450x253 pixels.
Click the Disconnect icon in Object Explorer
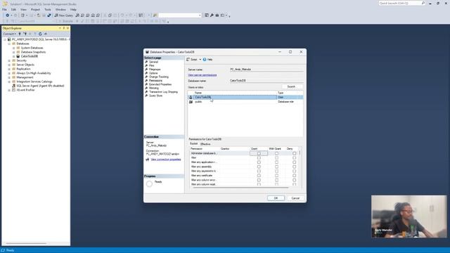click(x=25, y=34)
